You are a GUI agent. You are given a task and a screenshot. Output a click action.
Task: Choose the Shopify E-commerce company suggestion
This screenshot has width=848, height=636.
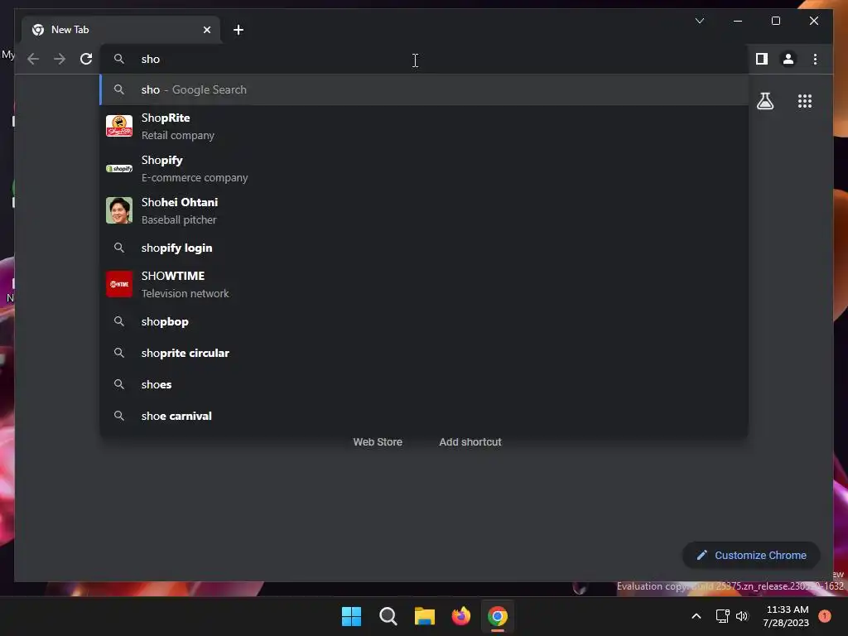tap(424, 169)
